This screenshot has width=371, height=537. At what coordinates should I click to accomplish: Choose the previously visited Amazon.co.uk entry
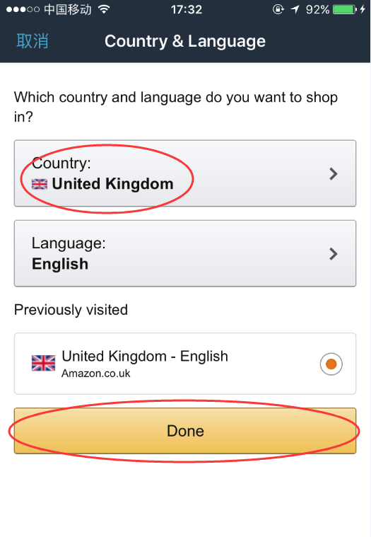[185, 364]
